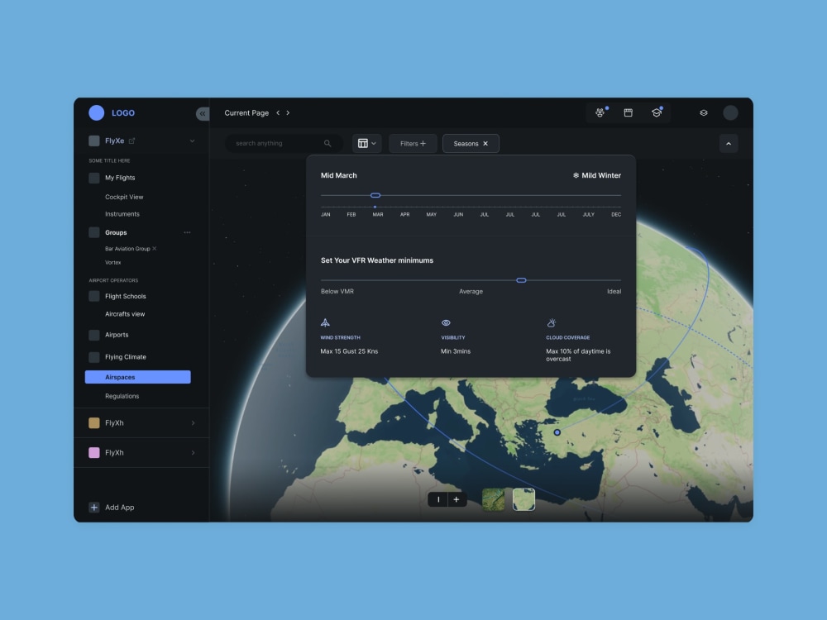827x620 pixels.
Task: Click the cloud coverage icon
Action: [x=551, y=322]
